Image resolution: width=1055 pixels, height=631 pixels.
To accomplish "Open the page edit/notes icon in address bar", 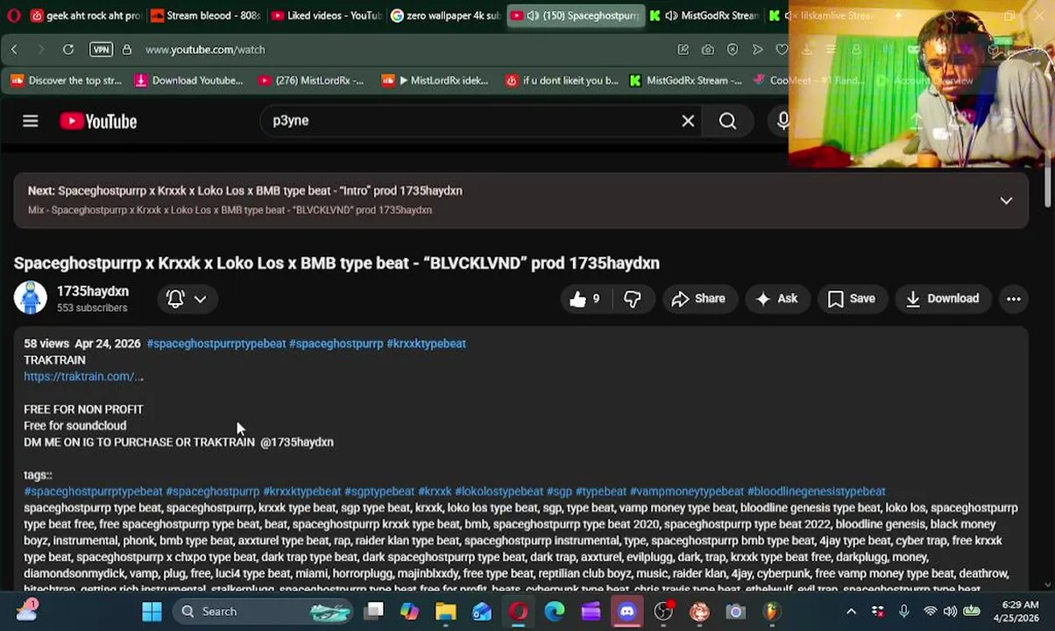I will pos(683,50).
